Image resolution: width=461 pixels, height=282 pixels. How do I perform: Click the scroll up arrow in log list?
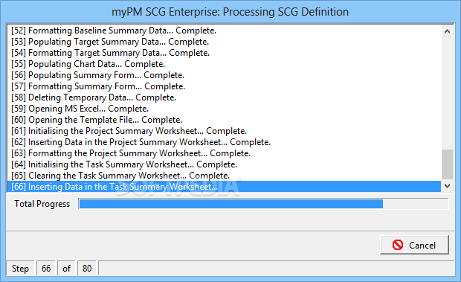[447, 31]
